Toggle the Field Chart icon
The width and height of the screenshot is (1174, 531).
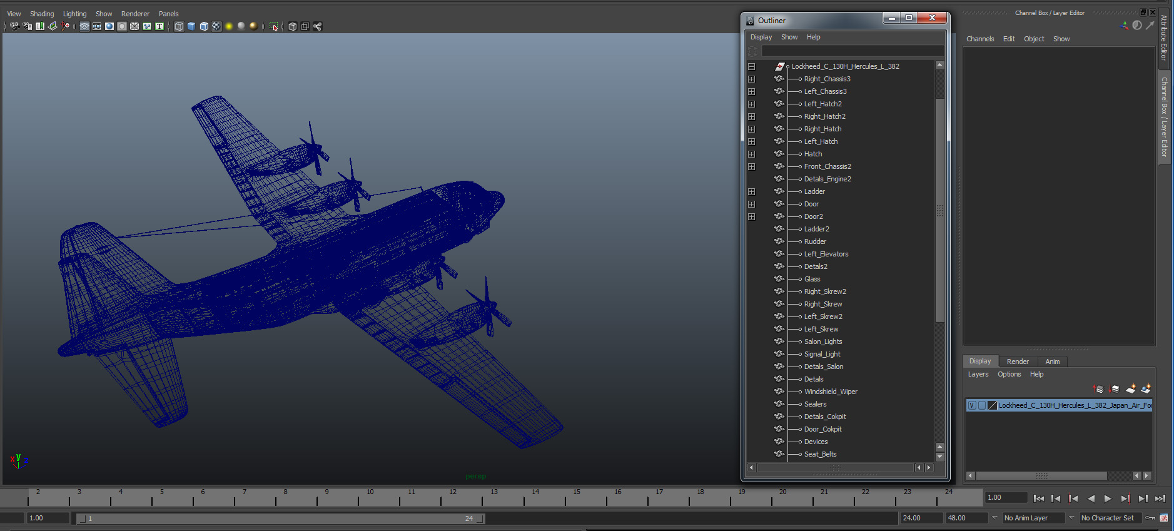point(134,26)
